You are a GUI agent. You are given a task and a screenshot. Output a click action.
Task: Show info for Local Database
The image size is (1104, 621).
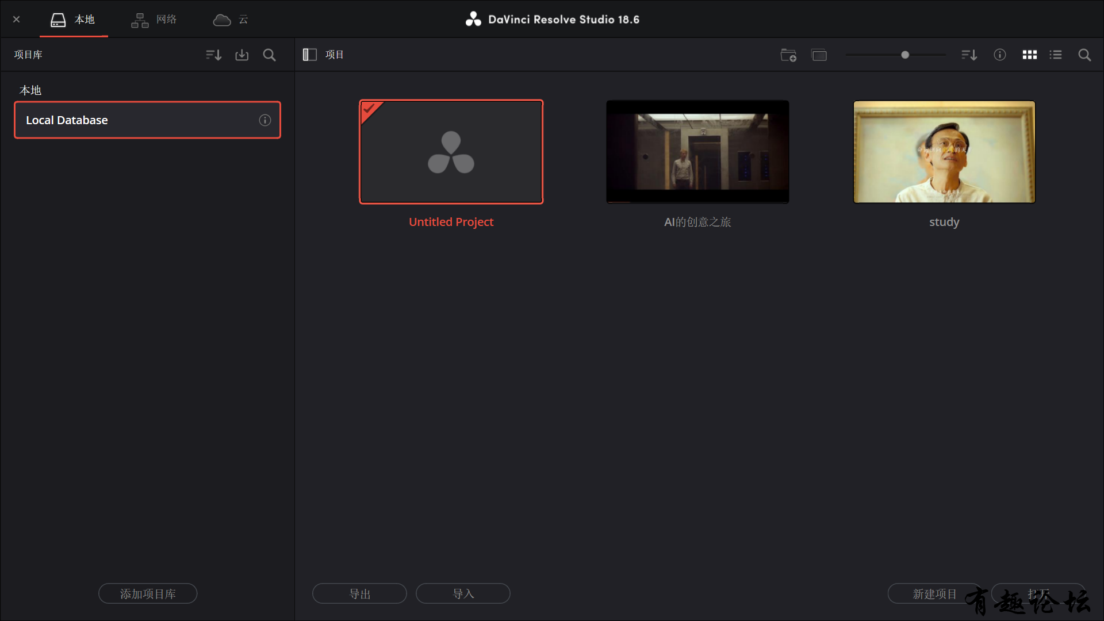click(265, 120)
